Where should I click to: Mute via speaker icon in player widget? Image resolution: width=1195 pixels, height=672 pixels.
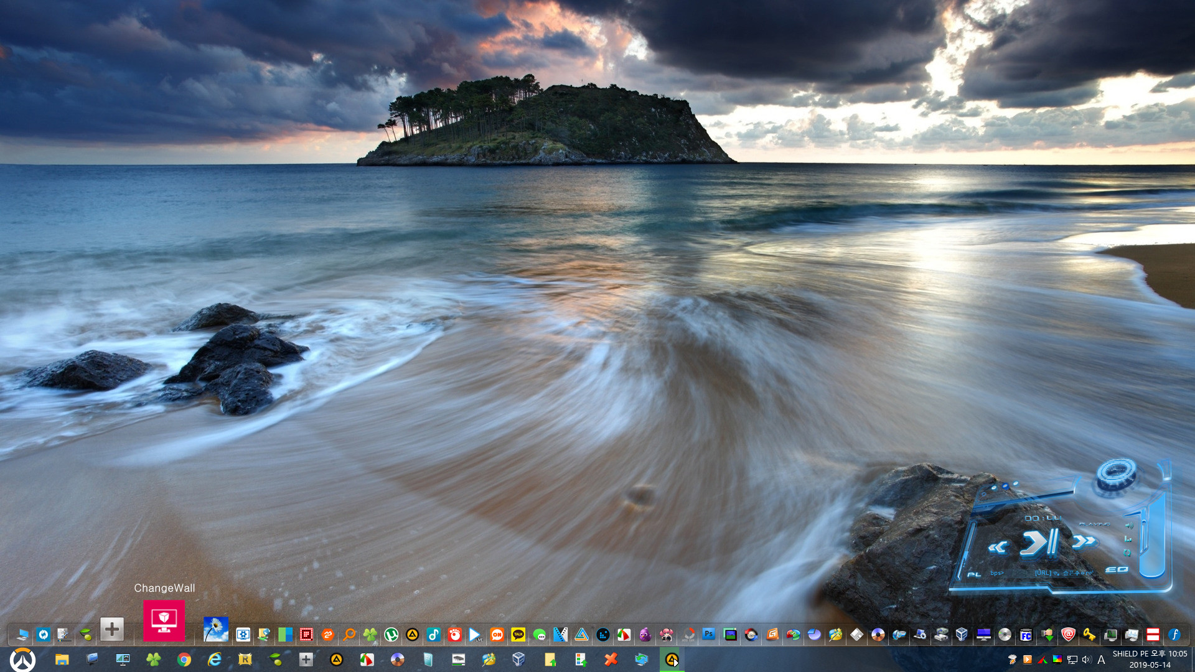click(1128, 526)
